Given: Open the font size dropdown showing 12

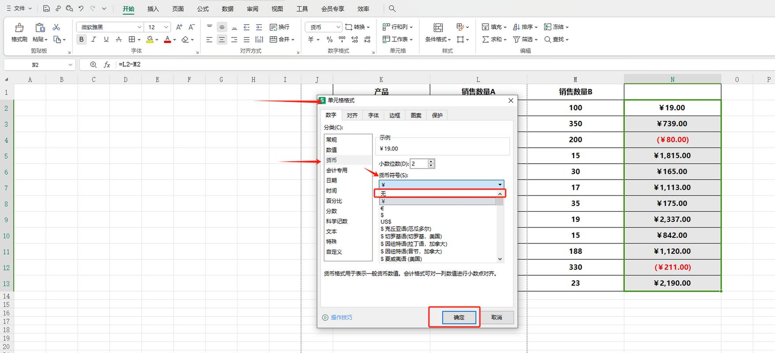Looking at the screenshot, I should pos(166,27).
